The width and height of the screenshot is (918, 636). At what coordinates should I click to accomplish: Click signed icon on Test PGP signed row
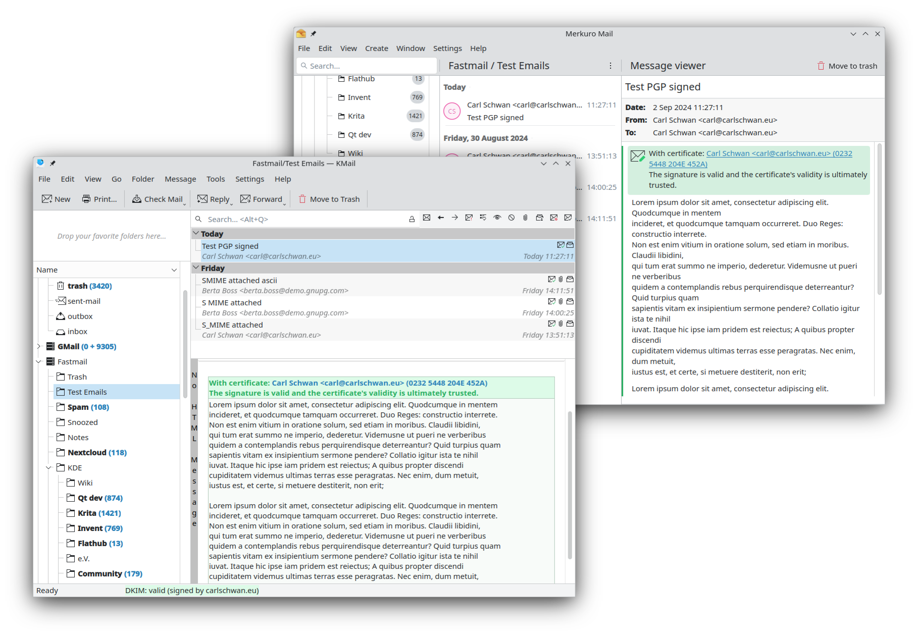560,245
